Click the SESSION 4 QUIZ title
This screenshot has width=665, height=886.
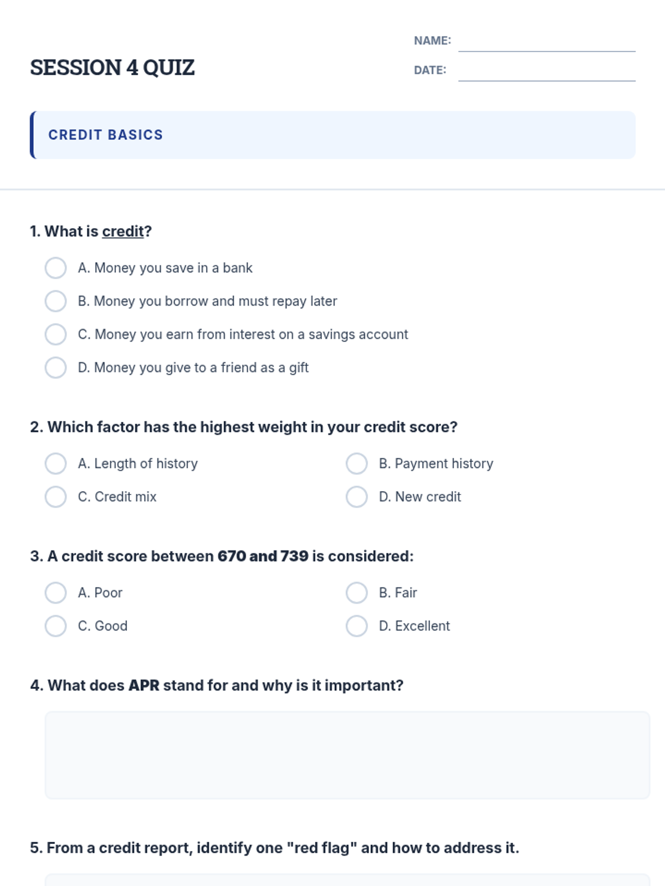(112, 68)
